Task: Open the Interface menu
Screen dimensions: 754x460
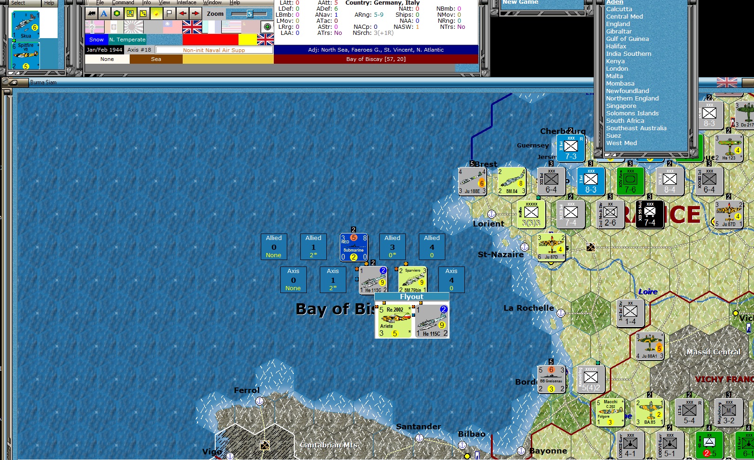Action: [x=186, y=3]
